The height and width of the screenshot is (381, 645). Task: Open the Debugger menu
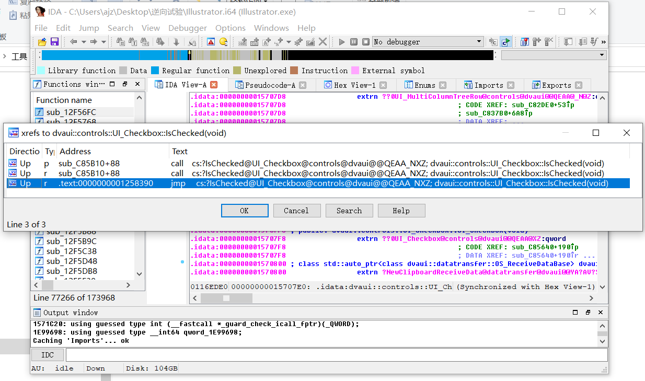pos(188,28)
